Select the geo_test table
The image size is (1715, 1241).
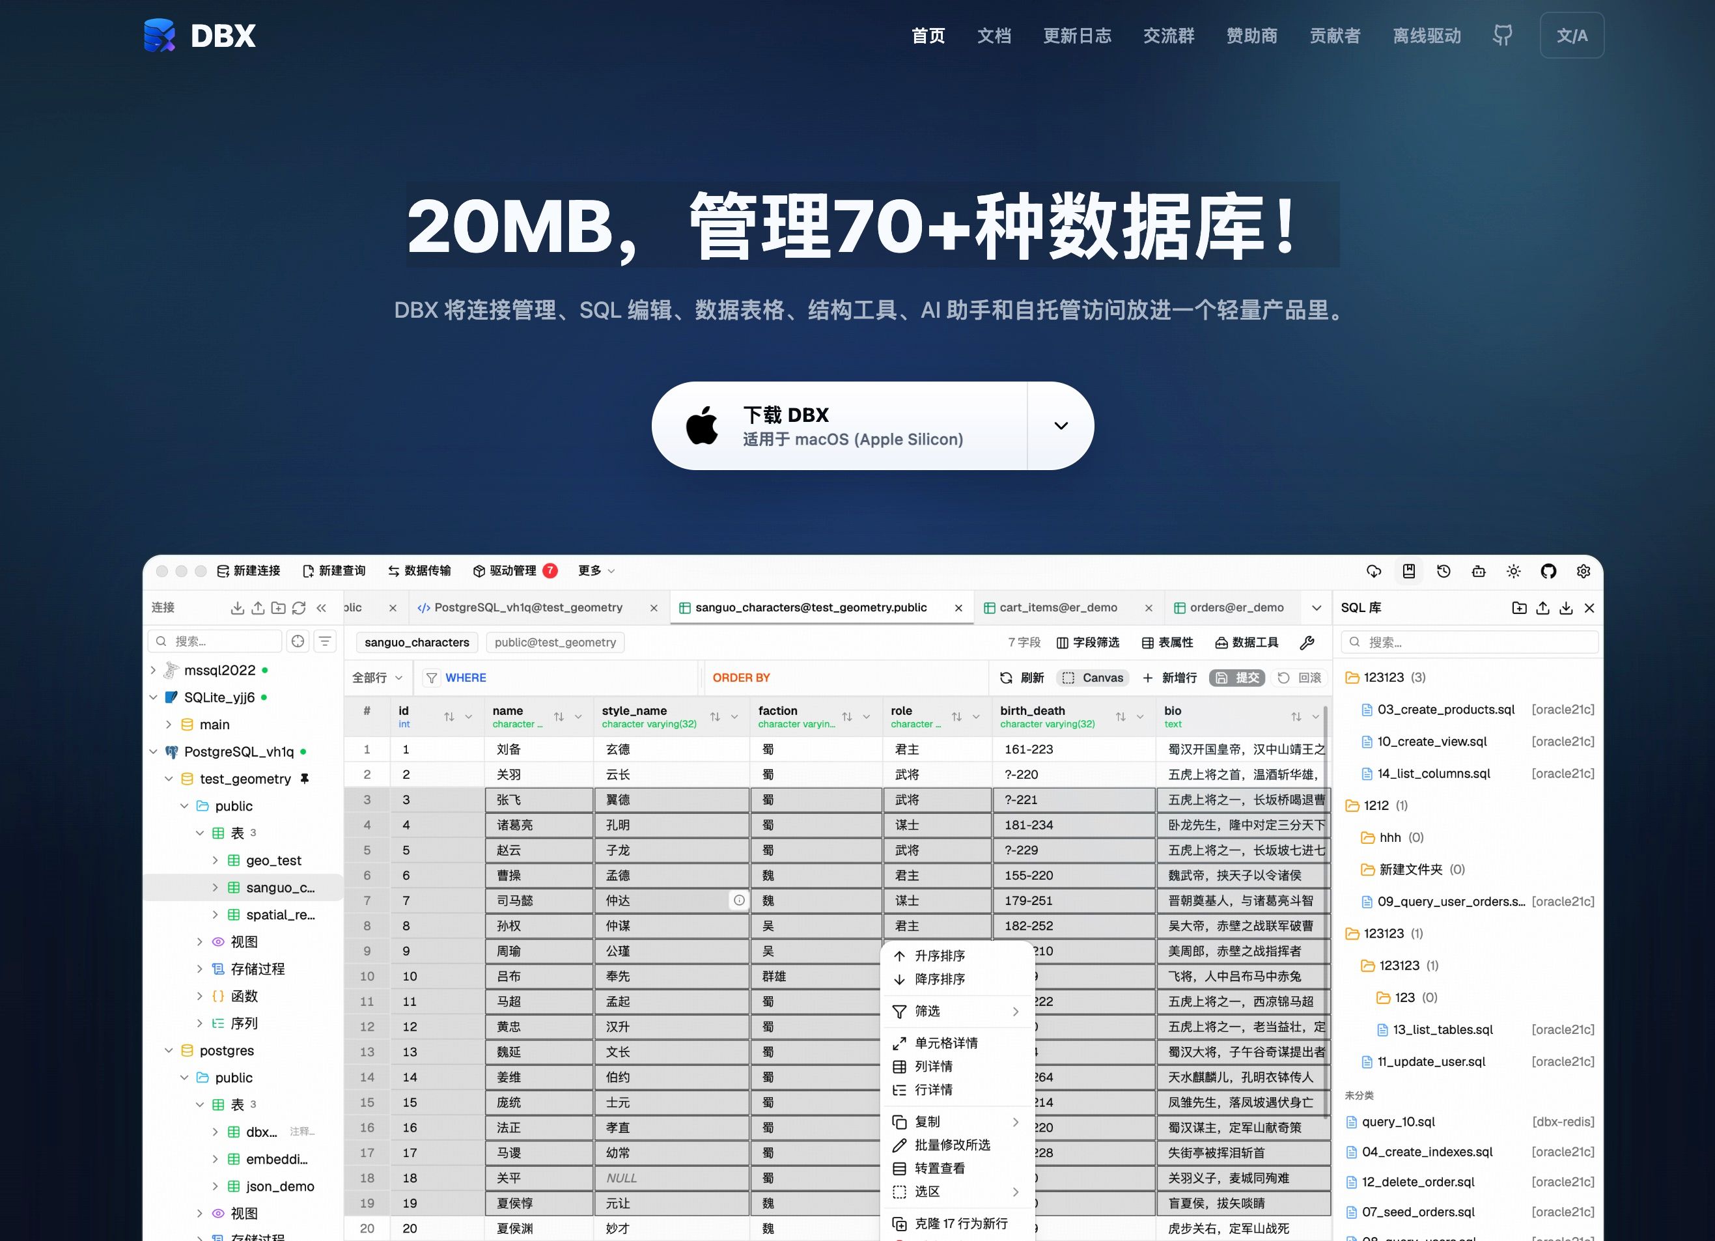click(273, 861)
